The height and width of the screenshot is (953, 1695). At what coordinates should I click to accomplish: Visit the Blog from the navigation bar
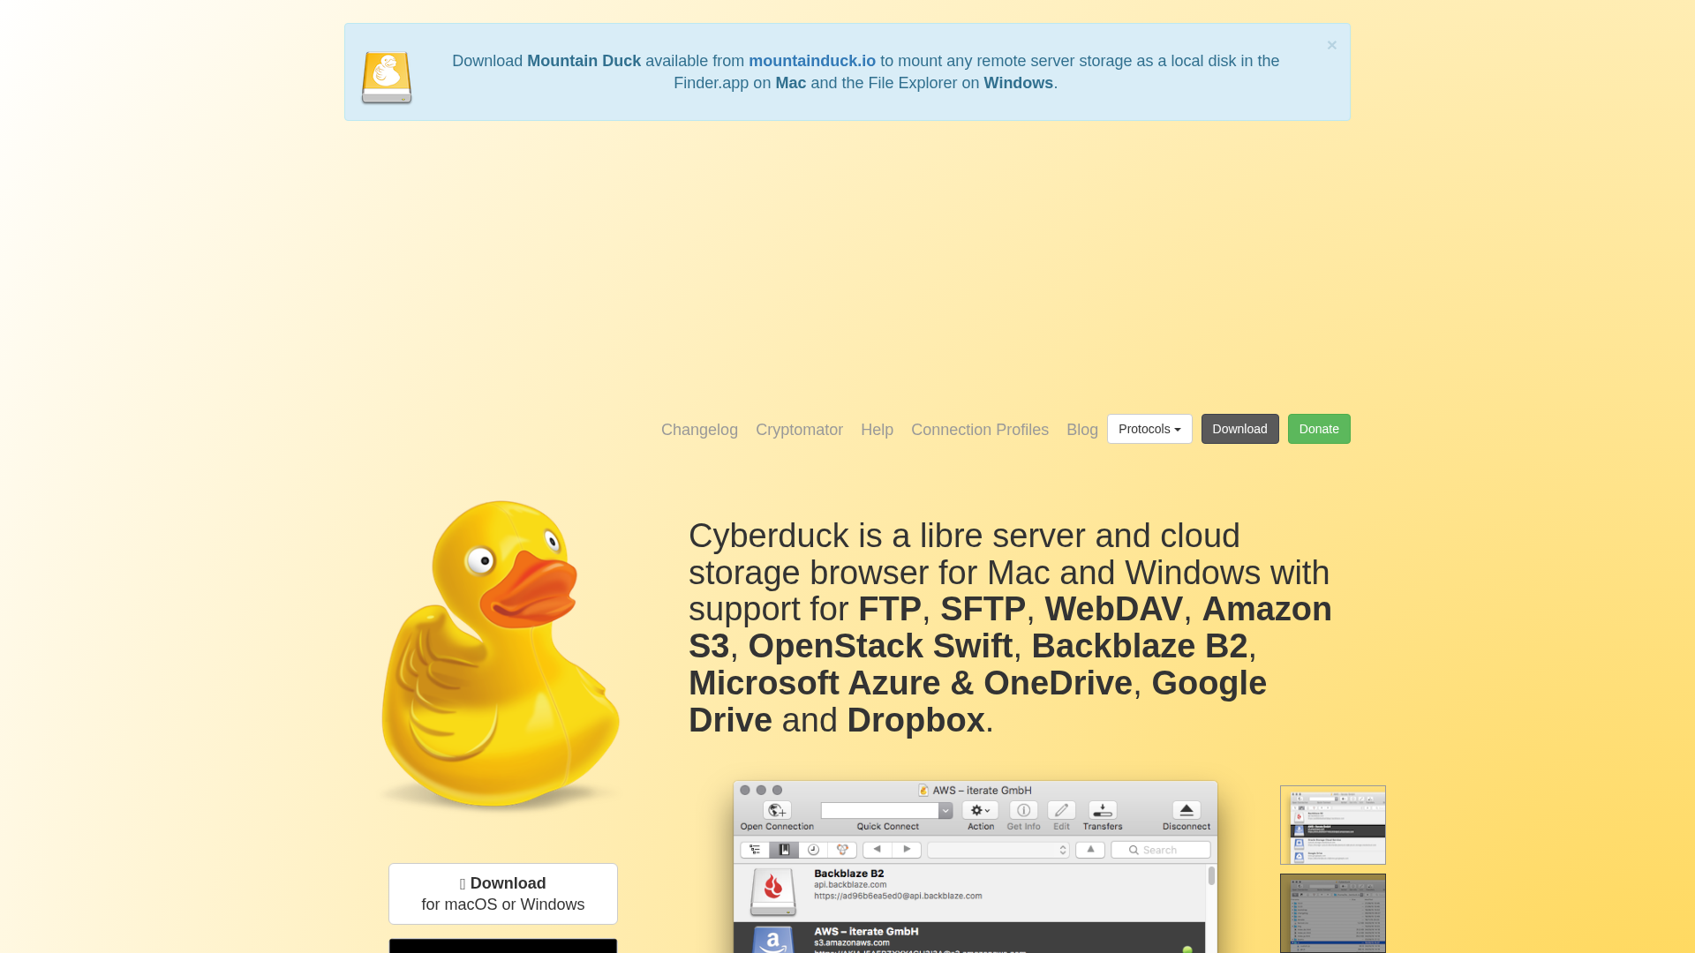click(1082, 430)
